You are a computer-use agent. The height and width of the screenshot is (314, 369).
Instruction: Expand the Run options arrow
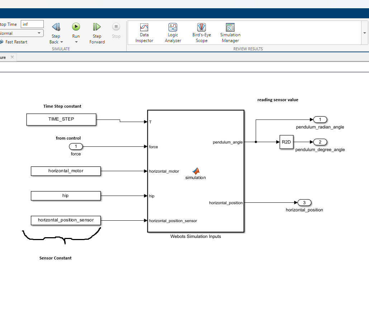76,42
